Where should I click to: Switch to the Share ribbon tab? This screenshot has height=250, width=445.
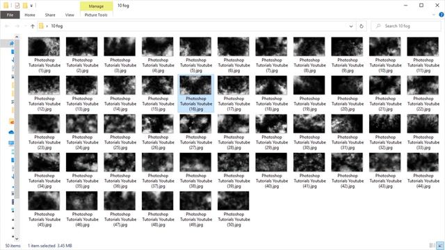(x=50, y=15)
